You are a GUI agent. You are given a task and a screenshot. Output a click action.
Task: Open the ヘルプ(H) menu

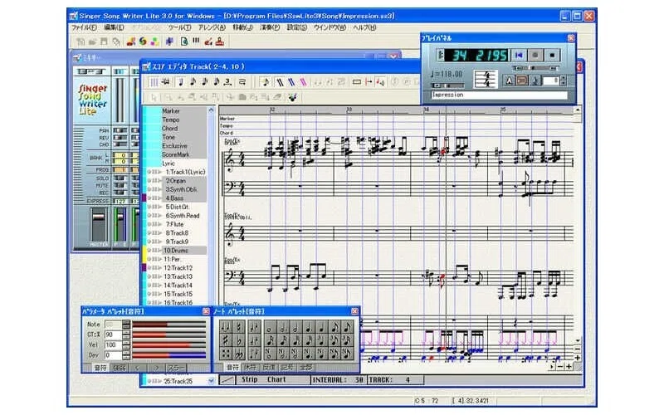click(x=364, y=27)
